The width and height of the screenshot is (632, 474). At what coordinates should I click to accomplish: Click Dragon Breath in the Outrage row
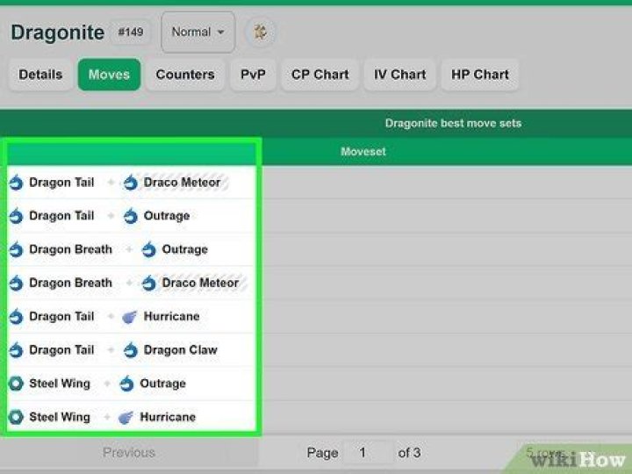[71, 249]
